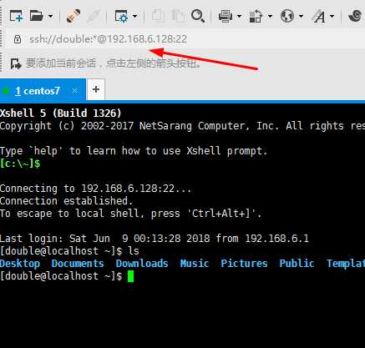Click the green cursor at the prompt
Image resolution: width=365 pixels, height=348 pixels.
coord(130,276)
